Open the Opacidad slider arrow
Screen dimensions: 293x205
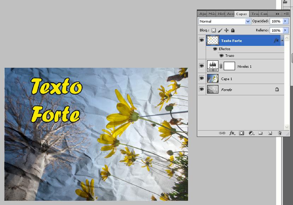(285, 22)
